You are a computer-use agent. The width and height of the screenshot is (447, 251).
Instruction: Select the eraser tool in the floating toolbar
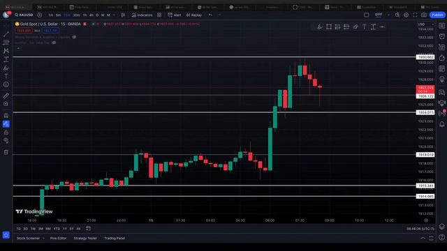click(x=356, y=26)
